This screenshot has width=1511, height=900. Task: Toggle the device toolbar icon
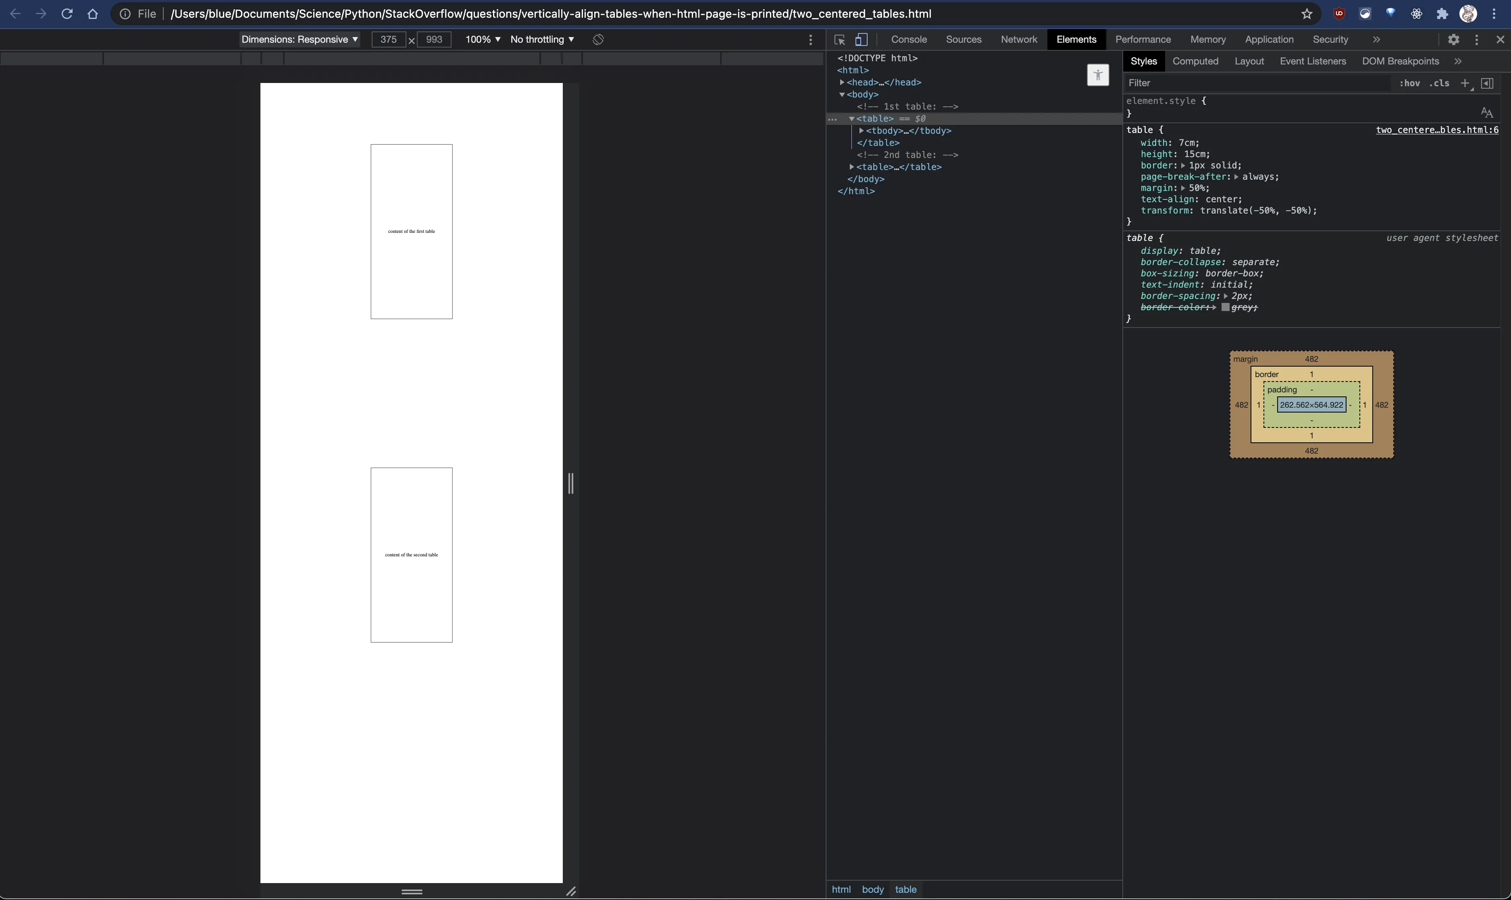[x=861, y=39]
